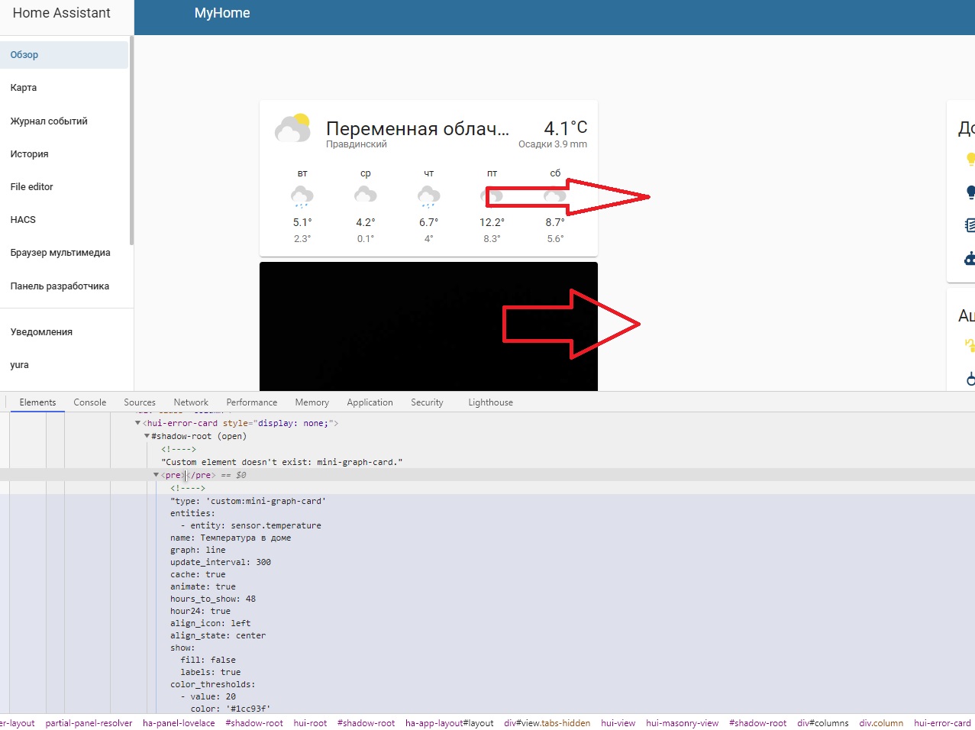Click the сб forecast temperature 8.7°
Screen dimensions: 975x730
pos(555,222)
